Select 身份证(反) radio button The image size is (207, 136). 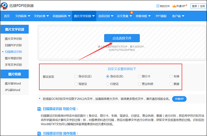[x=108, y=76]
